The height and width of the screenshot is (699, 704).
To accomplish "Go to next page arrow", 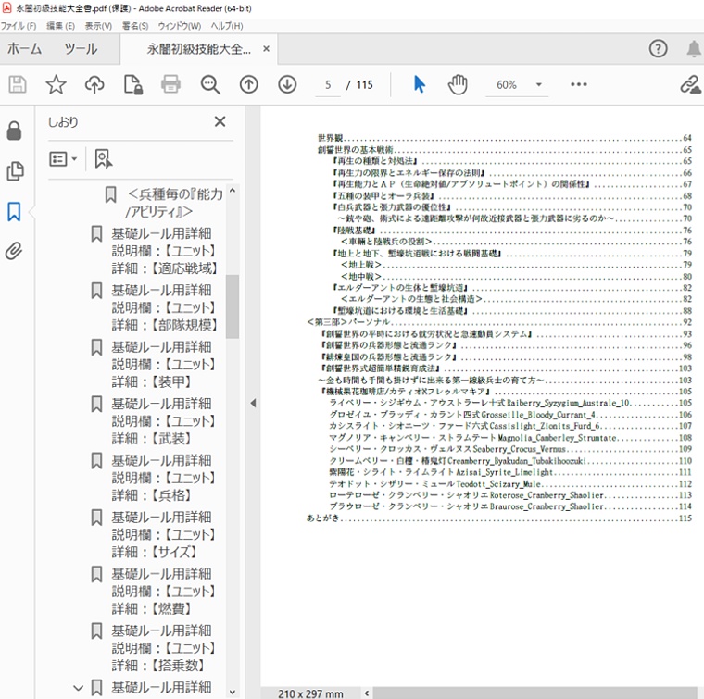I will 287,84.
